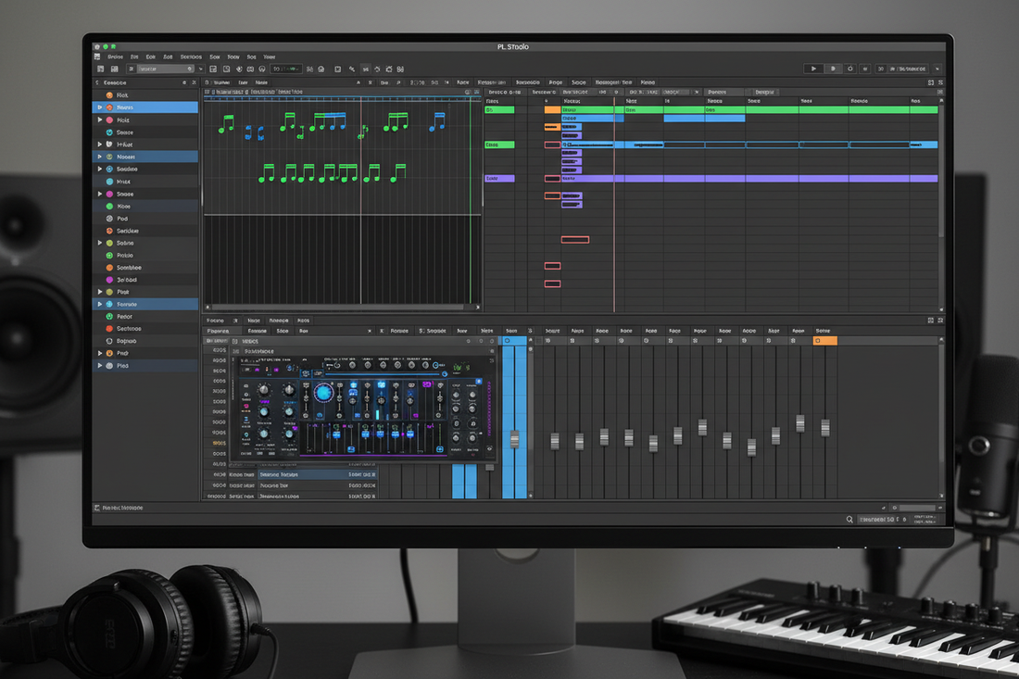Image resolution: width=1019 pixels, height=679 pixels.
Task: Select the sidebar row labeled Pod
Action: click(x=145, y=219)
